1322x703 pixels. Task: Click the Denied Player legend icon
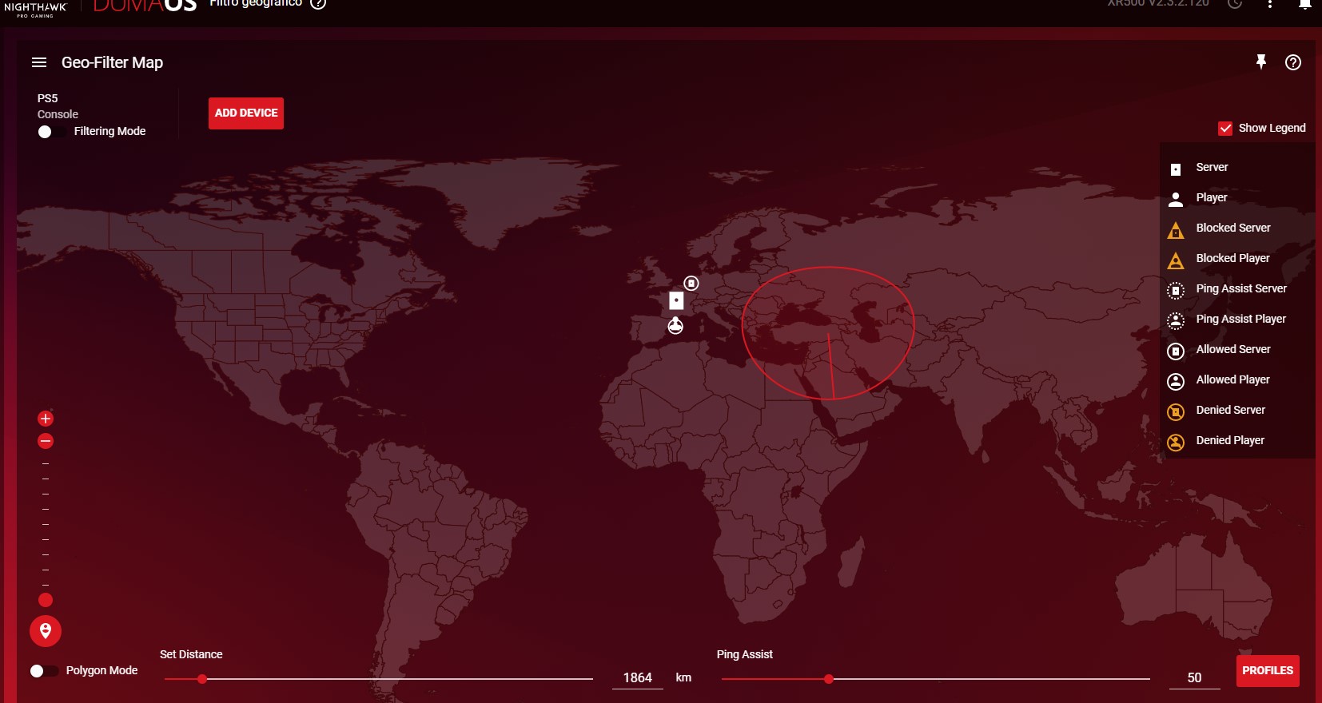tap(1176, 443)
